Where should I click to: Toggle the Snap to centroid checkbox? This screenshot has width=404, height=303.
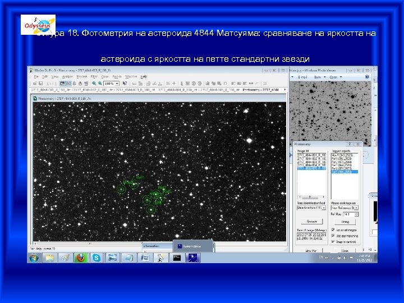333,242
